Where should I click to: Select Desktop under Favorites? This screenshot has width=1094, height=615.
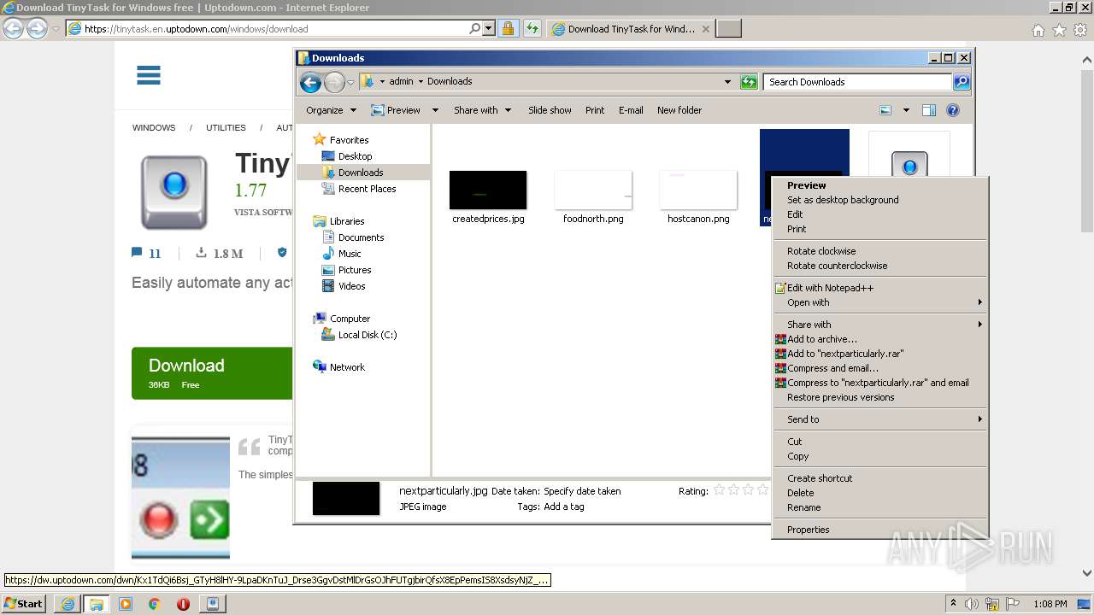pos(355,156)
